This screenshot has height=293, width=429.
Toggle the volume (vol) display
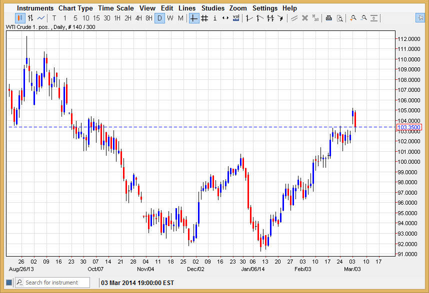(236, 18)
